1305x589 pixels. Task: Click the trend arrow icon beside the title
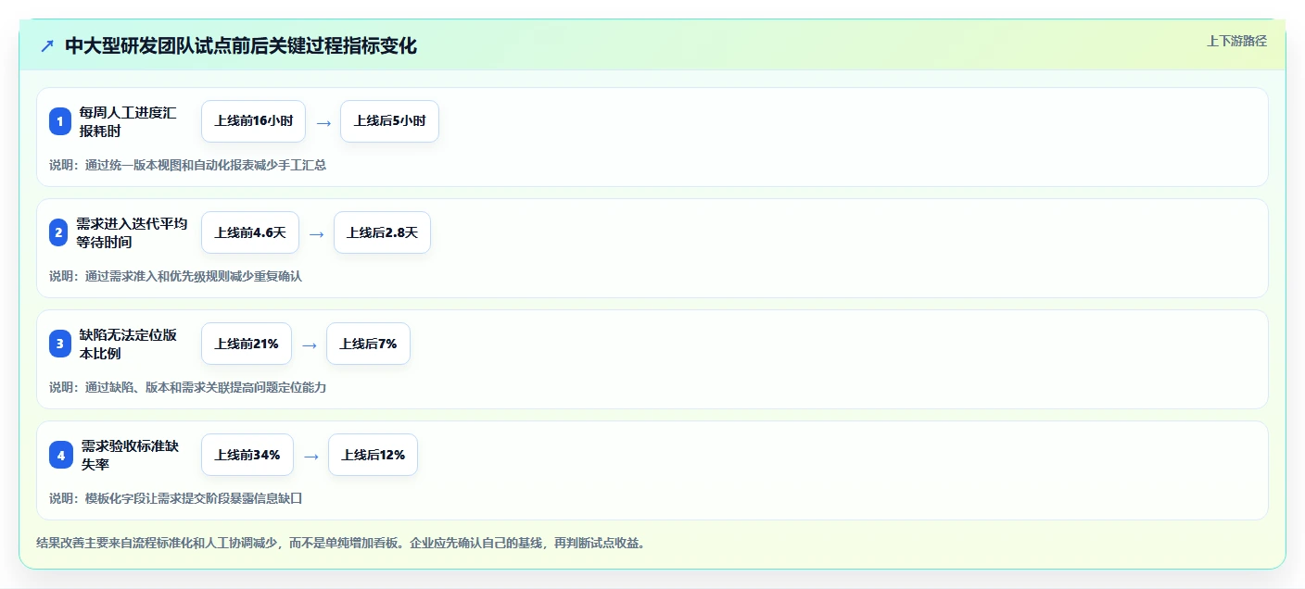(x=47, y=46)
